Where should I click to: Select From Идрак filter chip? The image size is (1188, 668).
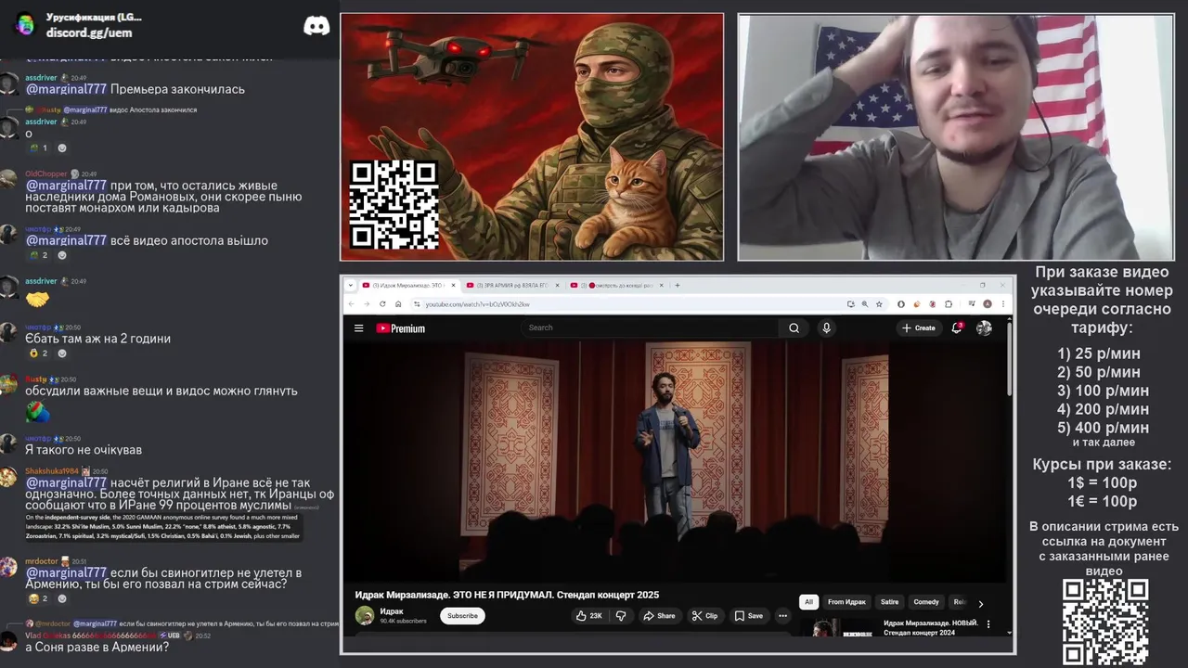coord(846,602)
